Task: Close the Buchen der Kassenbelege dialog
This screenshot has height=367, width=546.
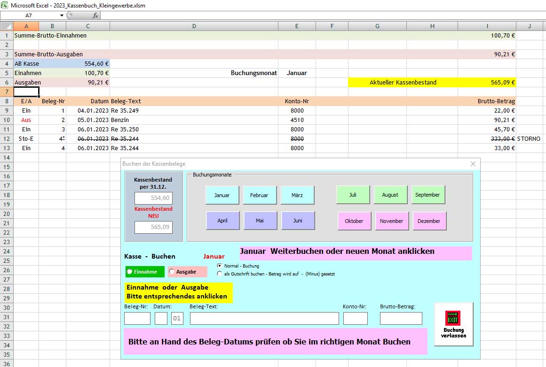Action: coord(473,164)
